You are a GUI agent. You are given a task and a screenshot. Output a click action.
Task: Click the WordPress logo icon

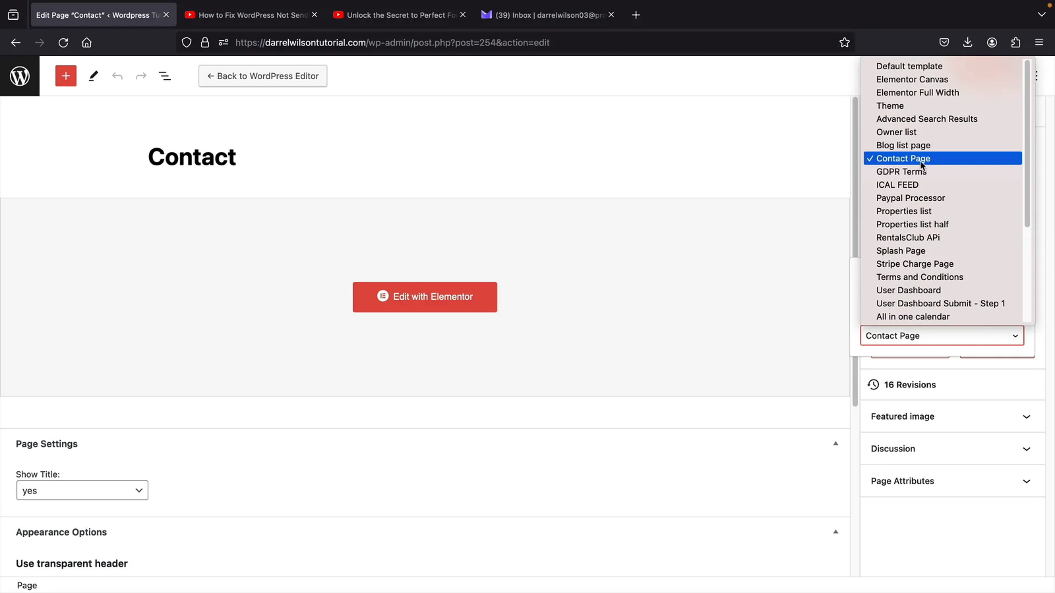tap(20, 76)
